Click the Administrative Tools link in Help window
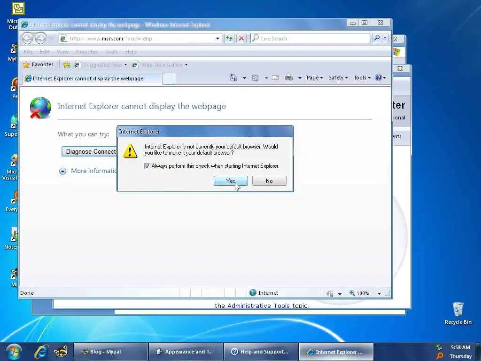This screenshot has width=481, height=361. [258, 306]
